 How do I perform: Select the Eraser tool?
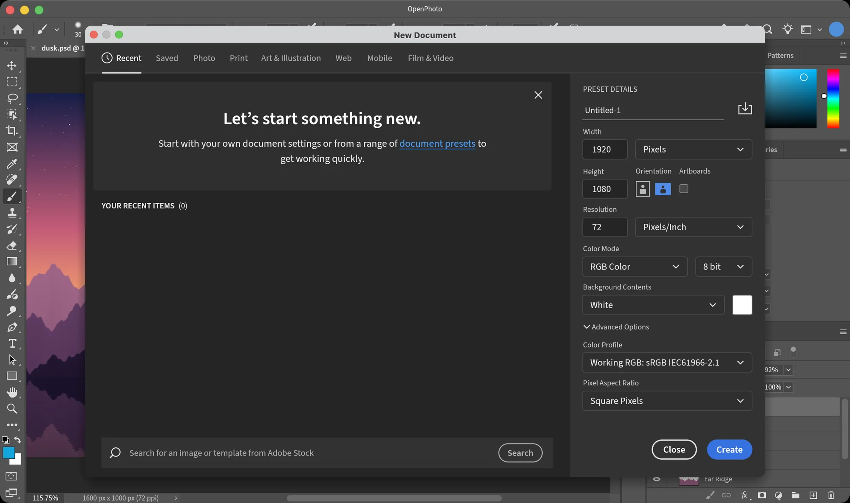point(12,245)
